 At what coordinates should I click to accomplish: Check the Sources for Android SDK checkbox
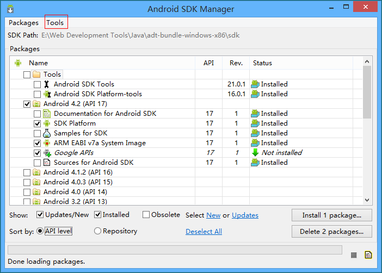[x=37, y=163]
